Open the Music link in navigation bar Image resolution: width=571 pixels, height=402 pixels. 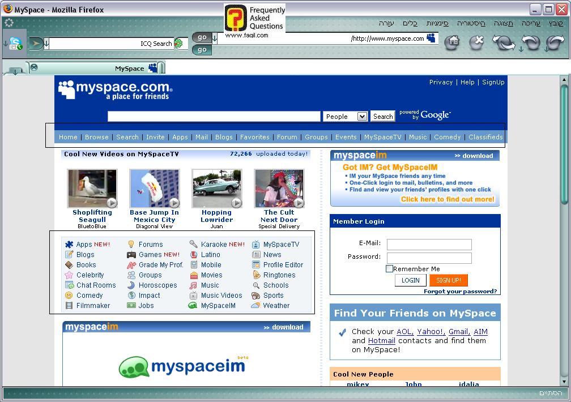click(417, 137)
